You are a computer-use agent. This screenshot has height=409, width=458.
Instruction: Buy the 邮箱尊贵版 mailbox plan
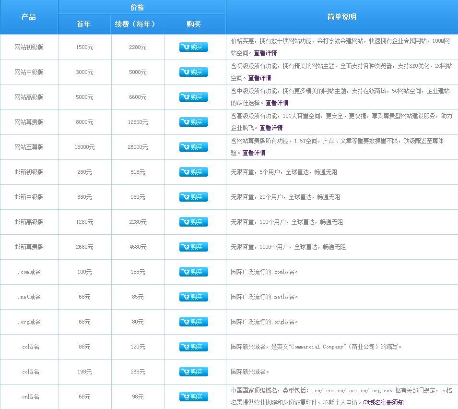coord(194,247)
